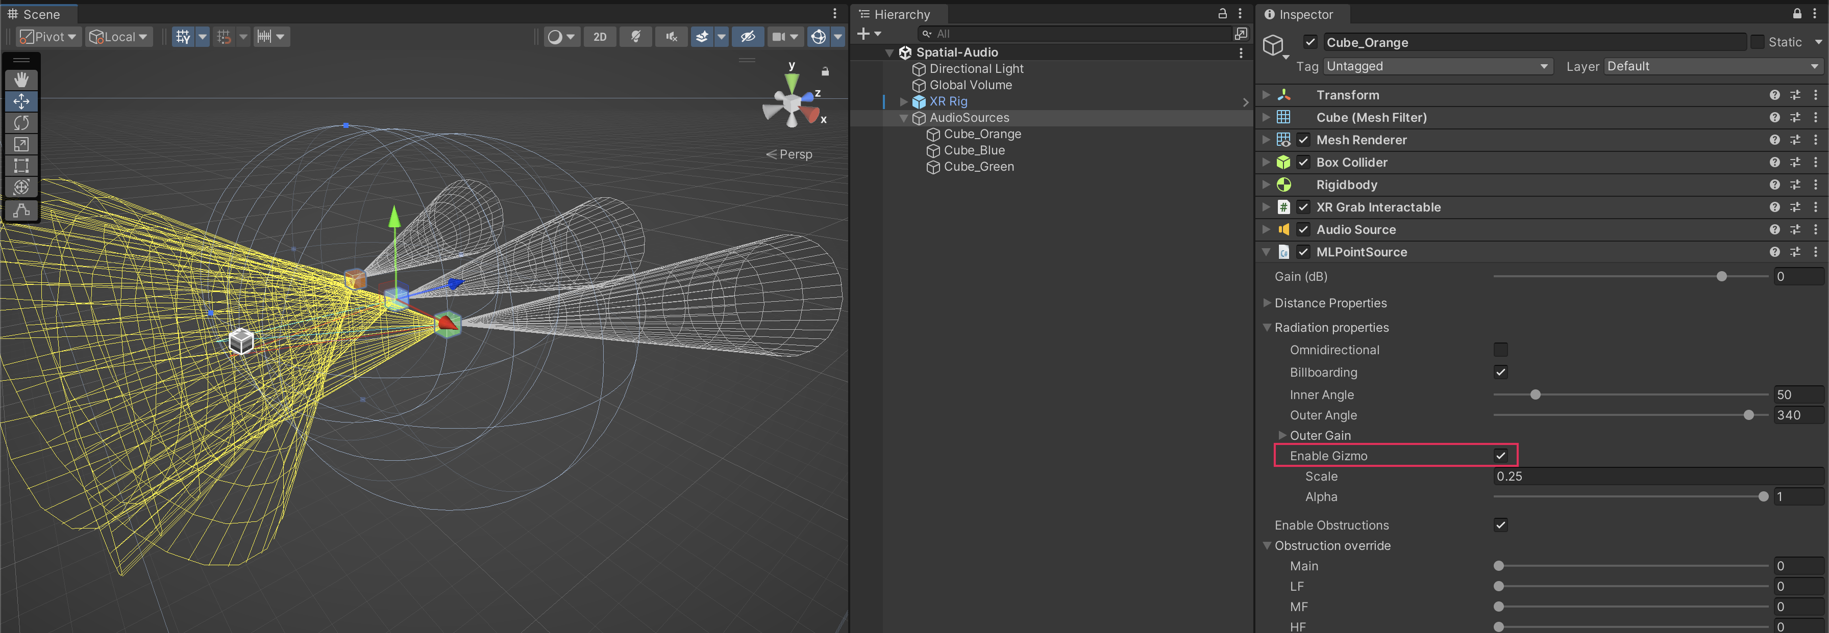Screen dimensions: 1829x633
Task: Expand the Distance Properties section
Action: coord(1267,303)
